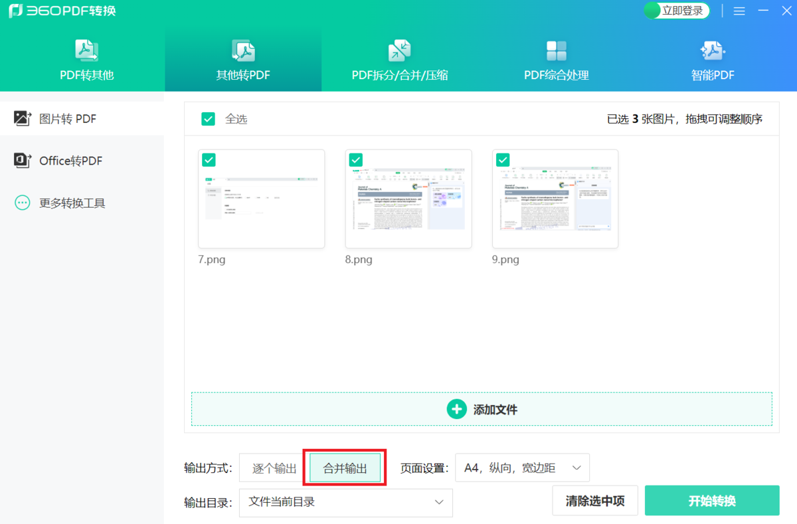Click the PDF综合处理 grid icon
Image resolution: width=797 pixels, height=524 pixels.
tap(557, 50)
